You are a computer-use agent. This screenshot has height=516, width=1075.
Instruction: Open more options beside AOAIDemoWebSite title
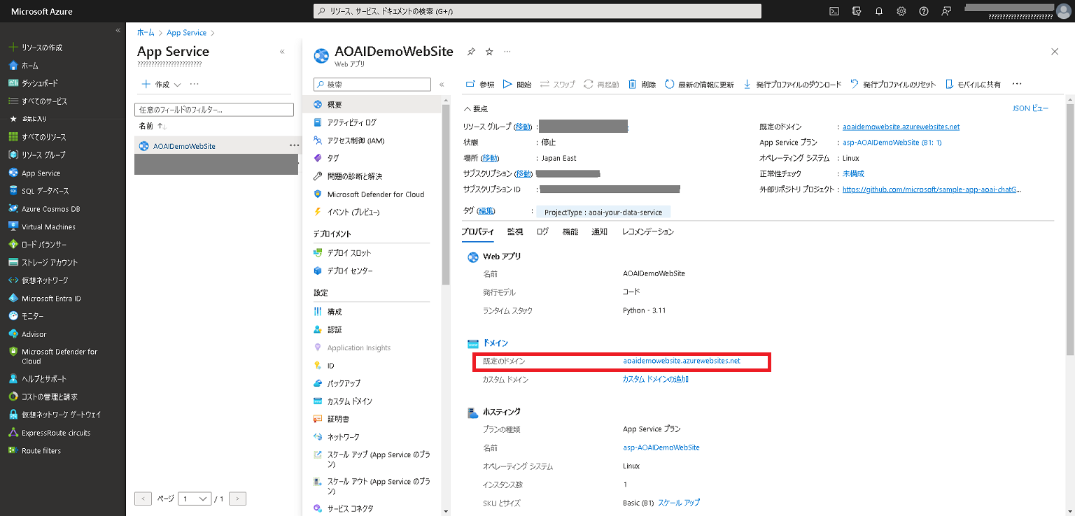tap(507, 52)
